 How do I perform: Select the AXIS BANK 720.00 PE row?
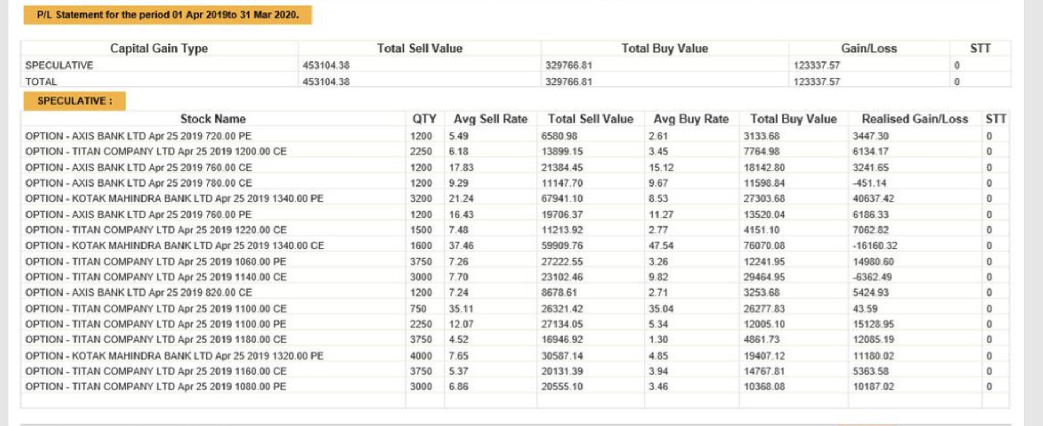[138, 136]
